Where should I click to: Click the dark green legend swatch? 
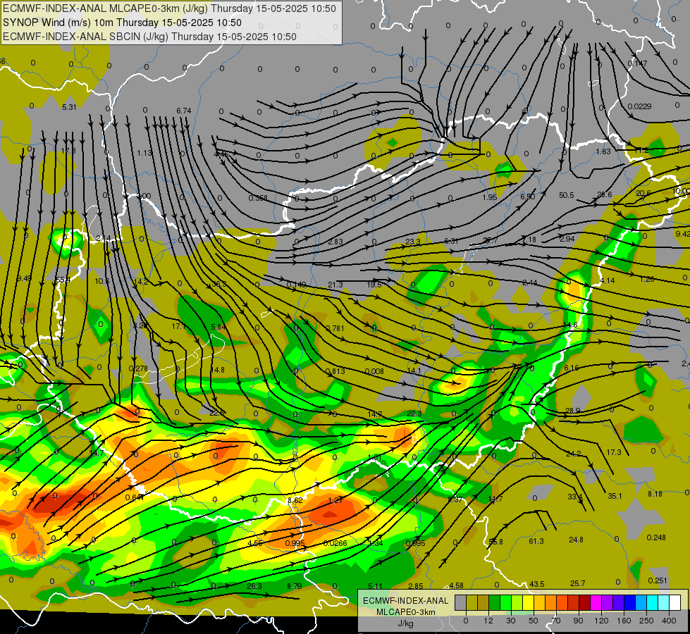click(495, 602)
